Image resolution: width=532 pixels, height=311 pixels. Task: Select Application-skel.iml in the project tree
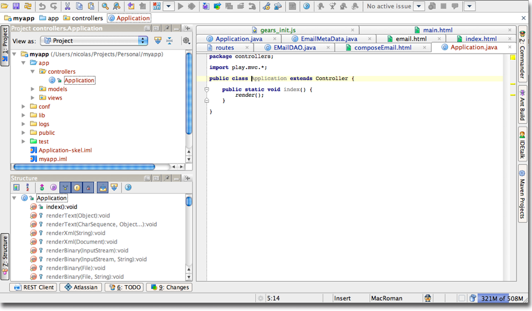(65, 150)
